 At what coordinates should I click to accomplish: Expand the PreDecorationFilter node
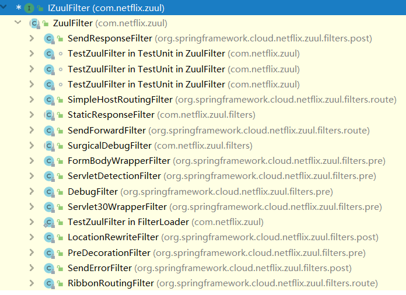(x=32, y=252)
